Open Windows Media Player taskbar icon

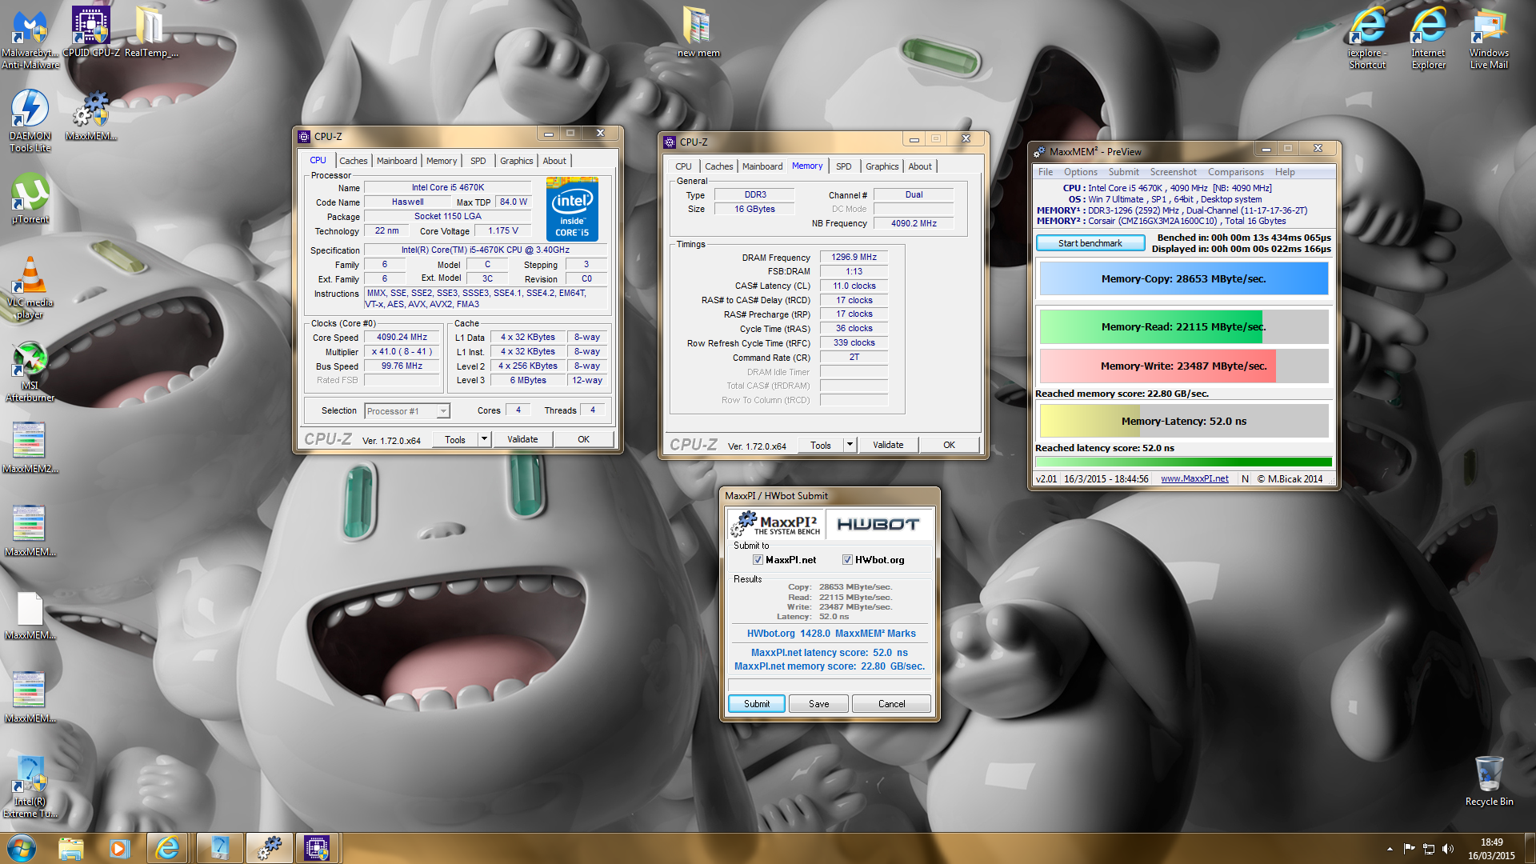pyautogui.click(x=119, y=848)
